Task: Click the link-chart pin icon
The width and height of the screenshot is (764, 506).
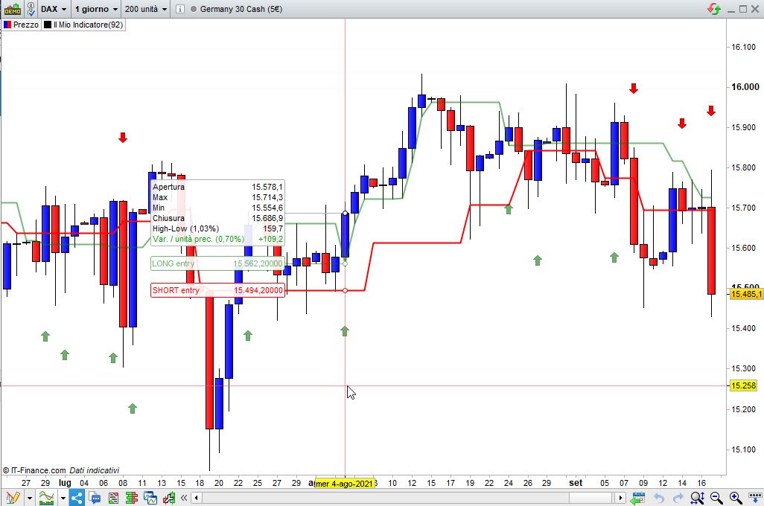Action: (x=31, y=9)
